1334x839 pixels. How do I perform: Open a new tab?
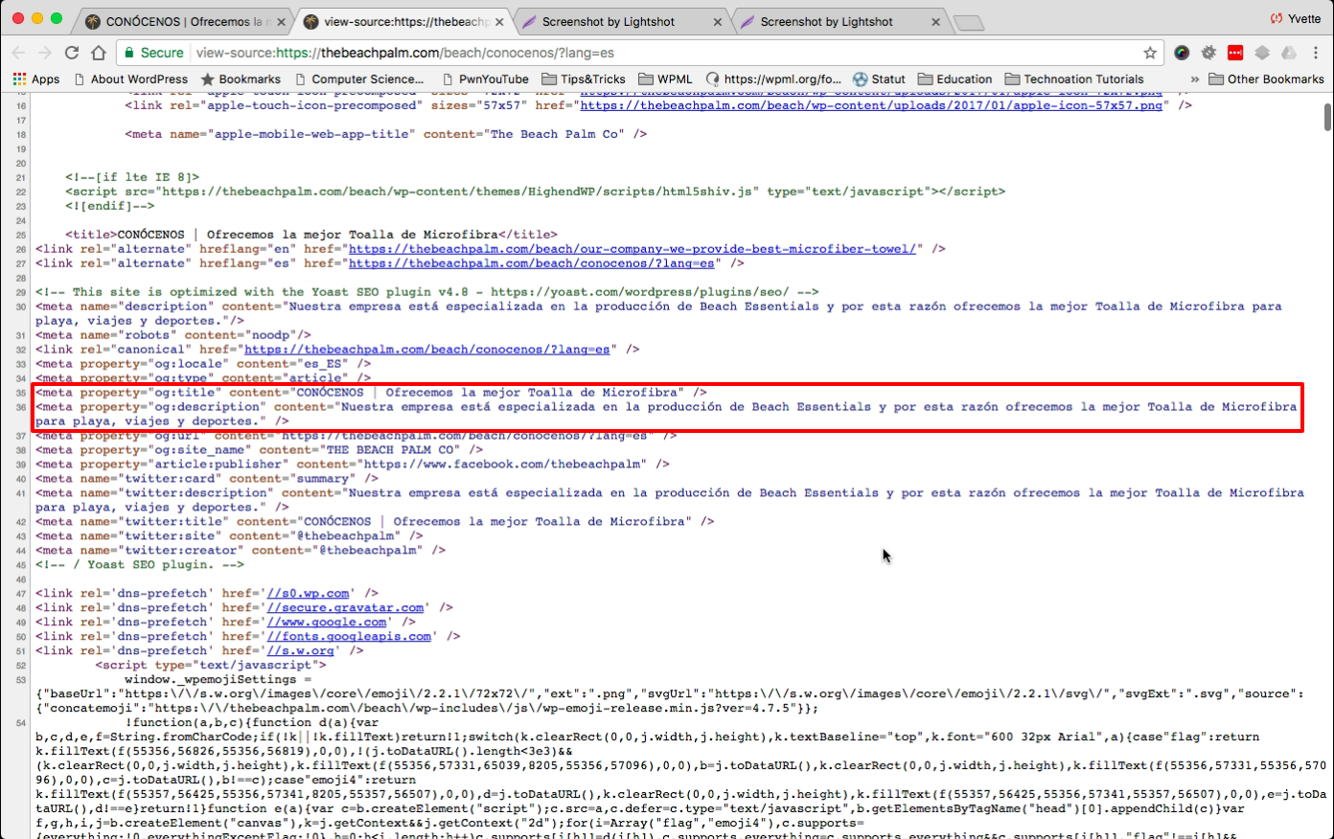969,22
